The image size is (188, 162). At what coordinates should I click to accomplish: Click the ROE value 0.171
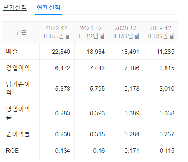(x=132, y=151)
